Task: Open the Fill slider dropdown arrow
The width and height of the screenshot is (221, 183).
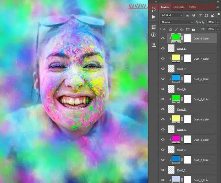Action: point(218,29)
